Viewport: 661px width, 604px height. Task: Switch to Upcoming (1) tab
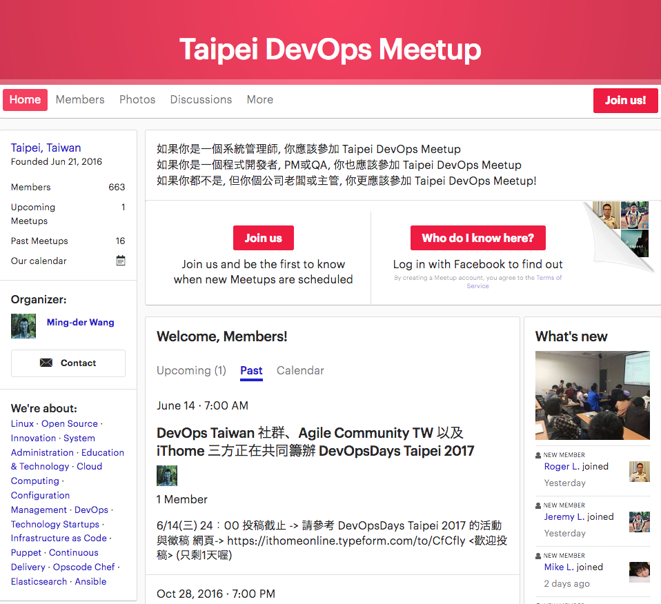(191, 371)
